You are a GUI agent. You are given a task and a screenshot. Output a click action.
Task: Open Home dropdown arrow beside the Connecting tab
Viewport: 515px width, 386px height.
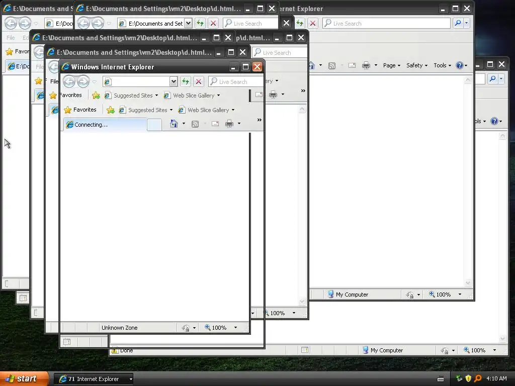(184, 124)
